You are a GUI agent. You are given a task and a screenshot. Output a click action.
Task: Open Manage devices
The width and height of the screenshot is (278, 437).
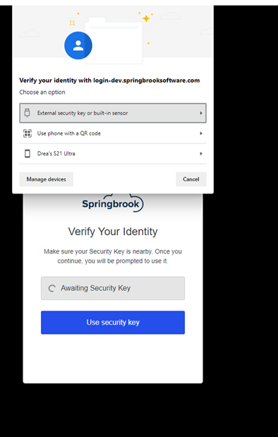47,179
